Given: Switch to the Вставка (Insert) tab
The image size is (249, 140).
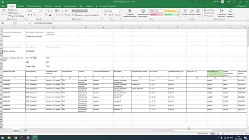Looking at the screenshot, I should tap(21, 6).
